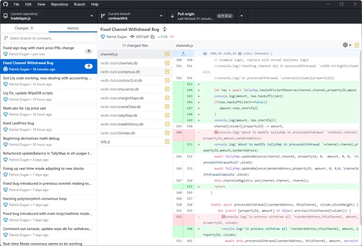Click the modified icon next to tally.js
362x246 pixels.
[x=167, y=142]
